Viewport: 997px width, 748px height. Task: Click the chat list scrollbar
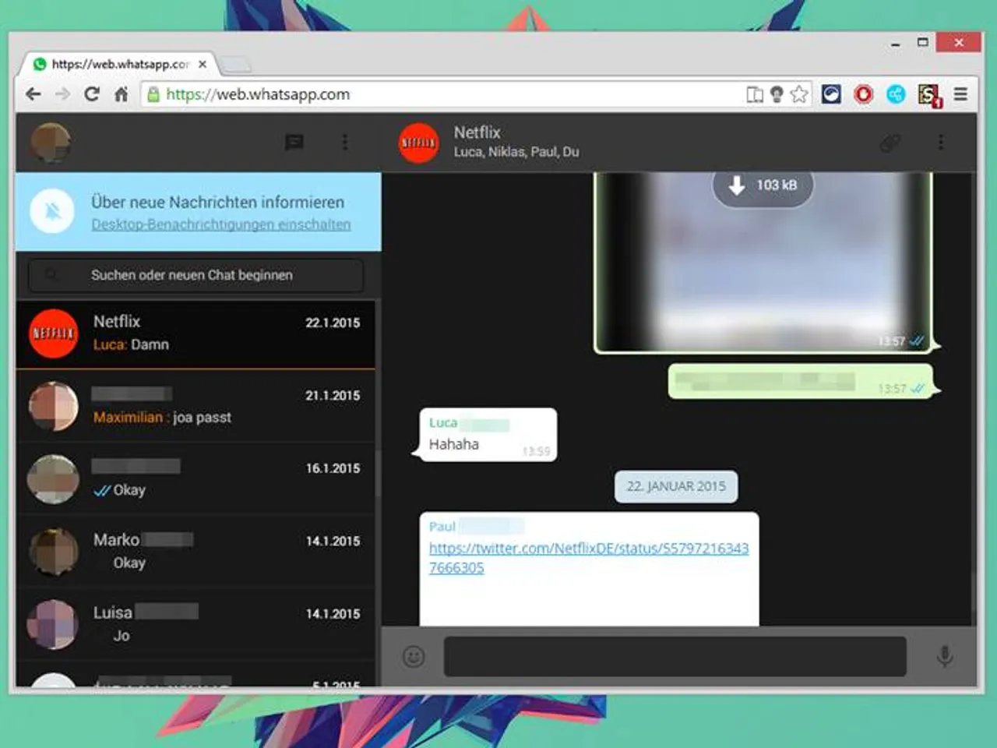point(378,474)
